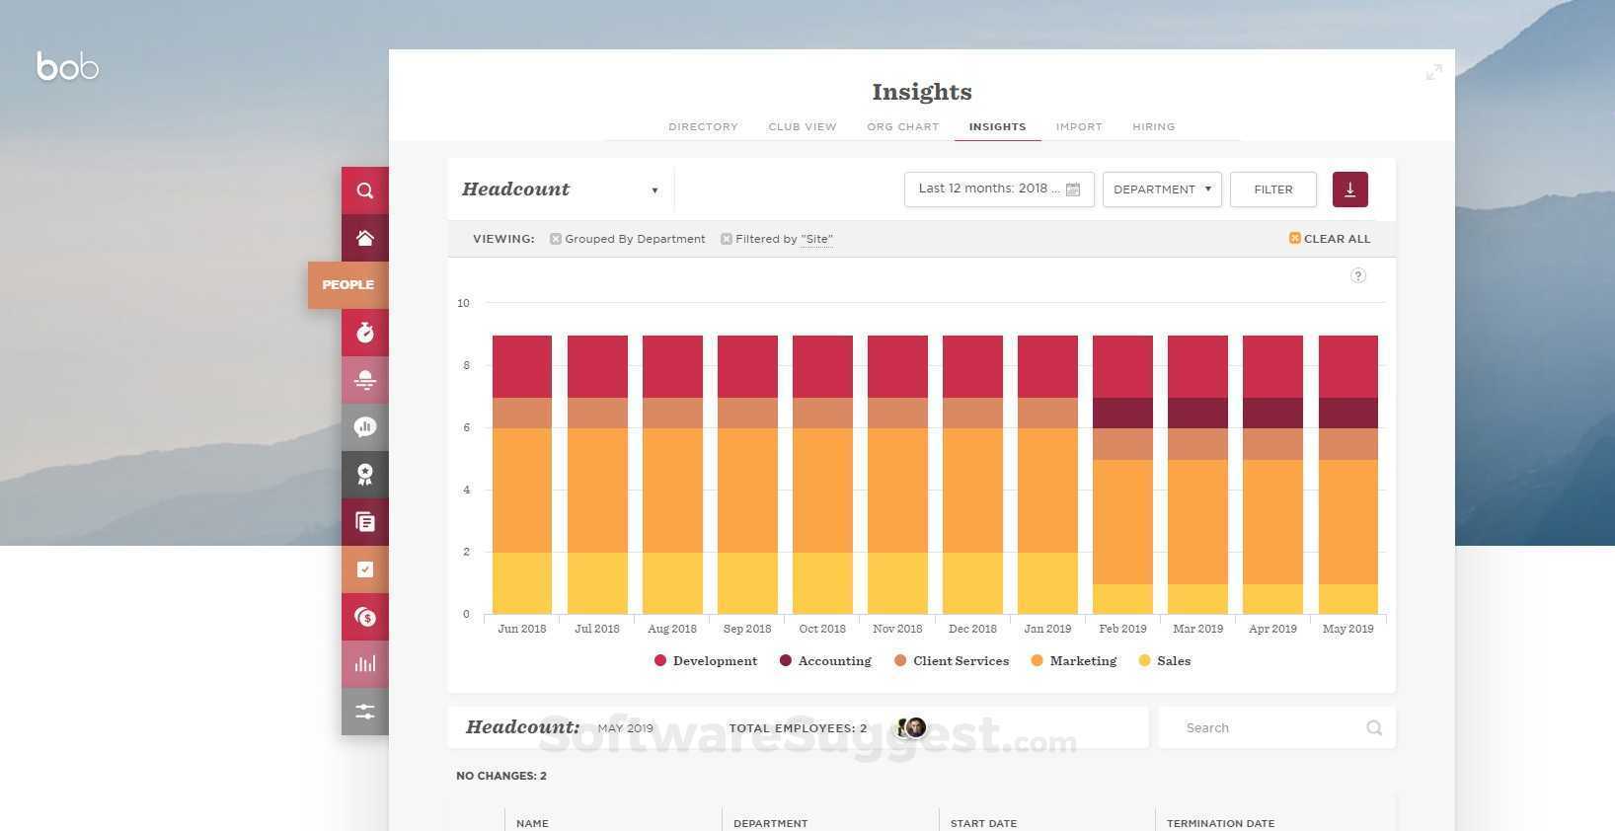Screen dimensions: 1615x831
Task: Remove the Filtered by Site tag
Action: tap(727, 239)
